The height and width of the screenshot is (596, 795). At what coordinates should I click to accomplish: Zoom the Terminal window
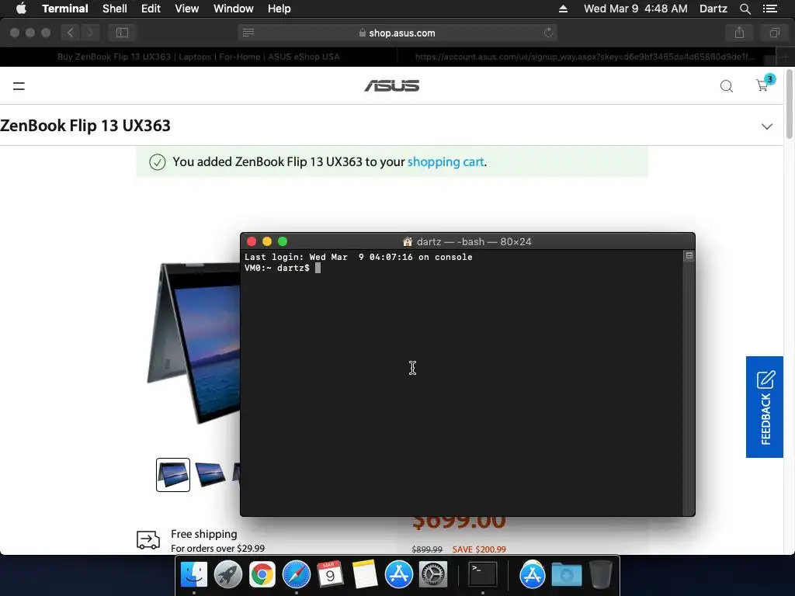[x=283, y=242]
